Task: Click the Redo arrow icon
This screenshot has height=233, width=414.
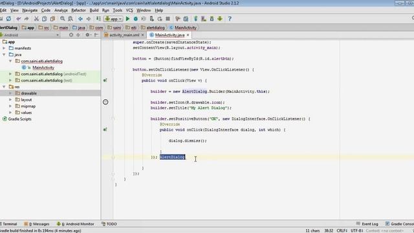Action: [27, 19]
